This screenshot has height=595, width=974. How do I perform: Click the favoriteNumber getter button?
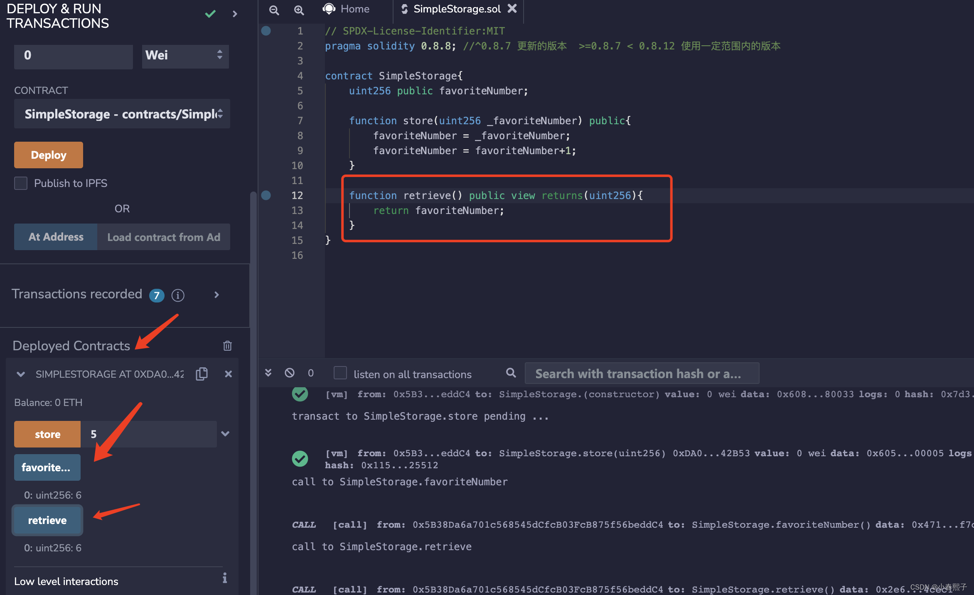47,466
